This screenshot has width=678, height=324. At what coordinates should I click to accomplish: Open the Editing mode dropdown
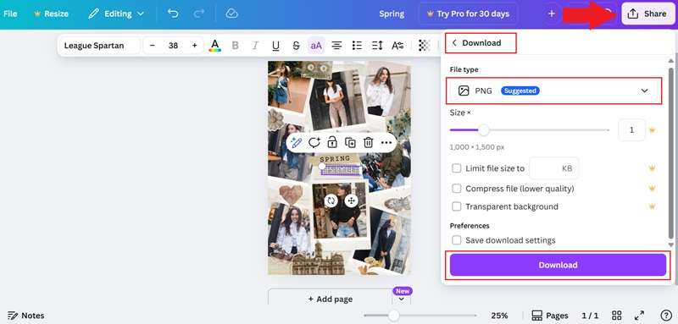(116, 14)
